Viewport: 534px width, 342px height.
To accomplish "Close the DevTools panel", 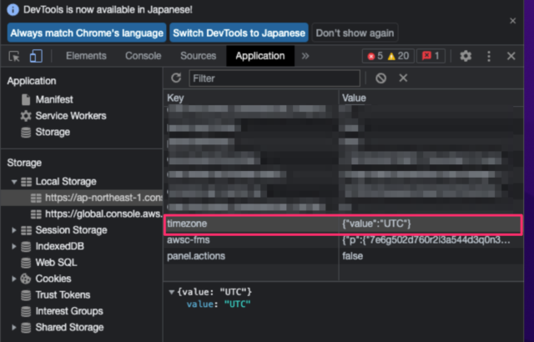I will [x=511, y=56].
